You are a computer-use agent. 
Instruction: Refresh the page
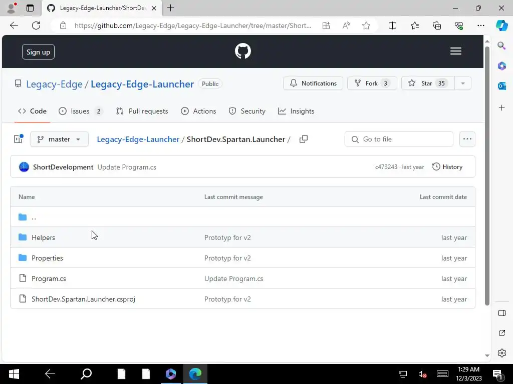[x=36, y=25]
